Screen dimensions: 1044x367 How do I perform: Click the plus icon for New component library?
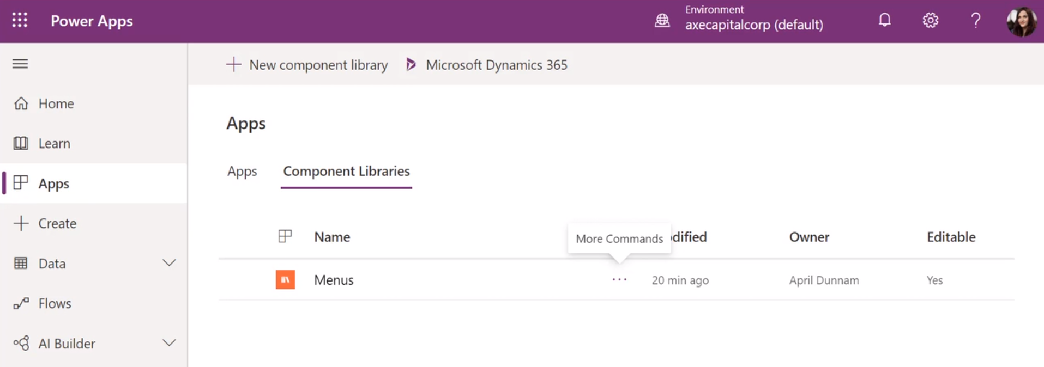point(233,64)
